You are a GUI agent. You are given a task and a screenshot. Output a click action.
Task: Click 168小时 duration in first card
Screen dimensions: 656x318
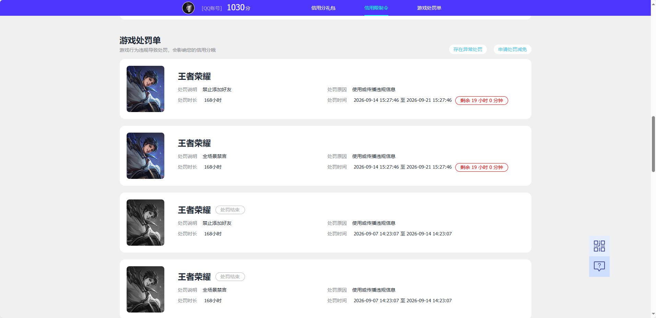pos(213,100)
